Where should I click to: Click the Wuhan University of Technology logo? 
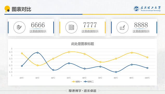(x=147, y=9)
